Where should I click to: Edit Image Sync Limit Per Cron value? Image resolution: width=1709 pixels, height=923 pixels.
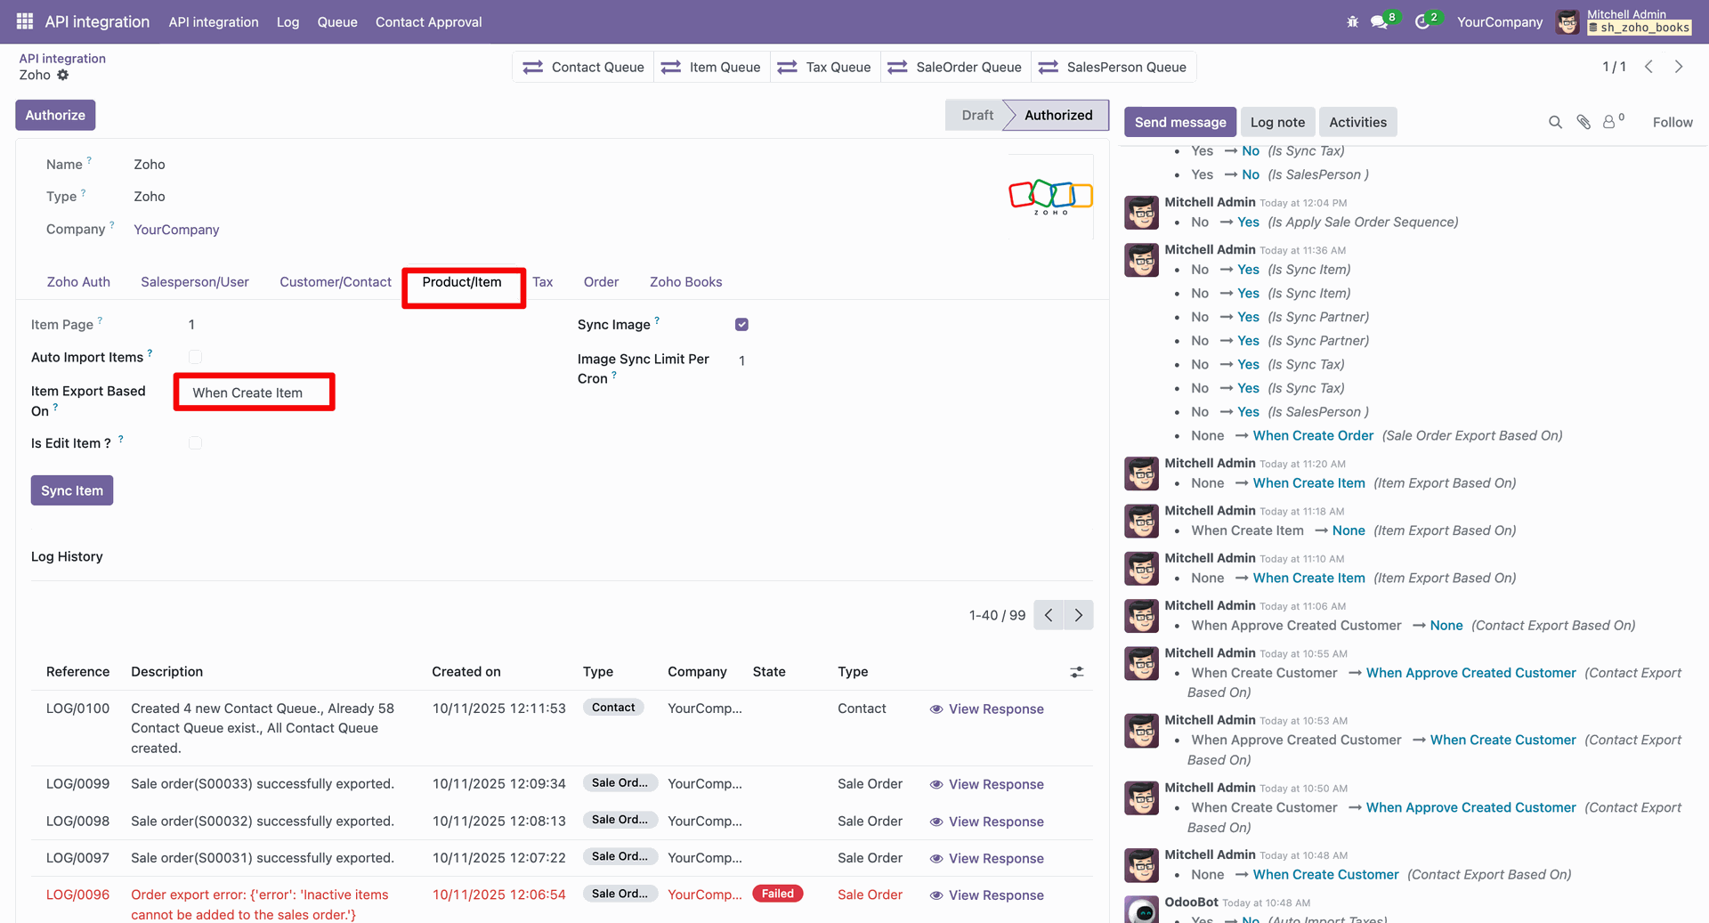(741, 360)
